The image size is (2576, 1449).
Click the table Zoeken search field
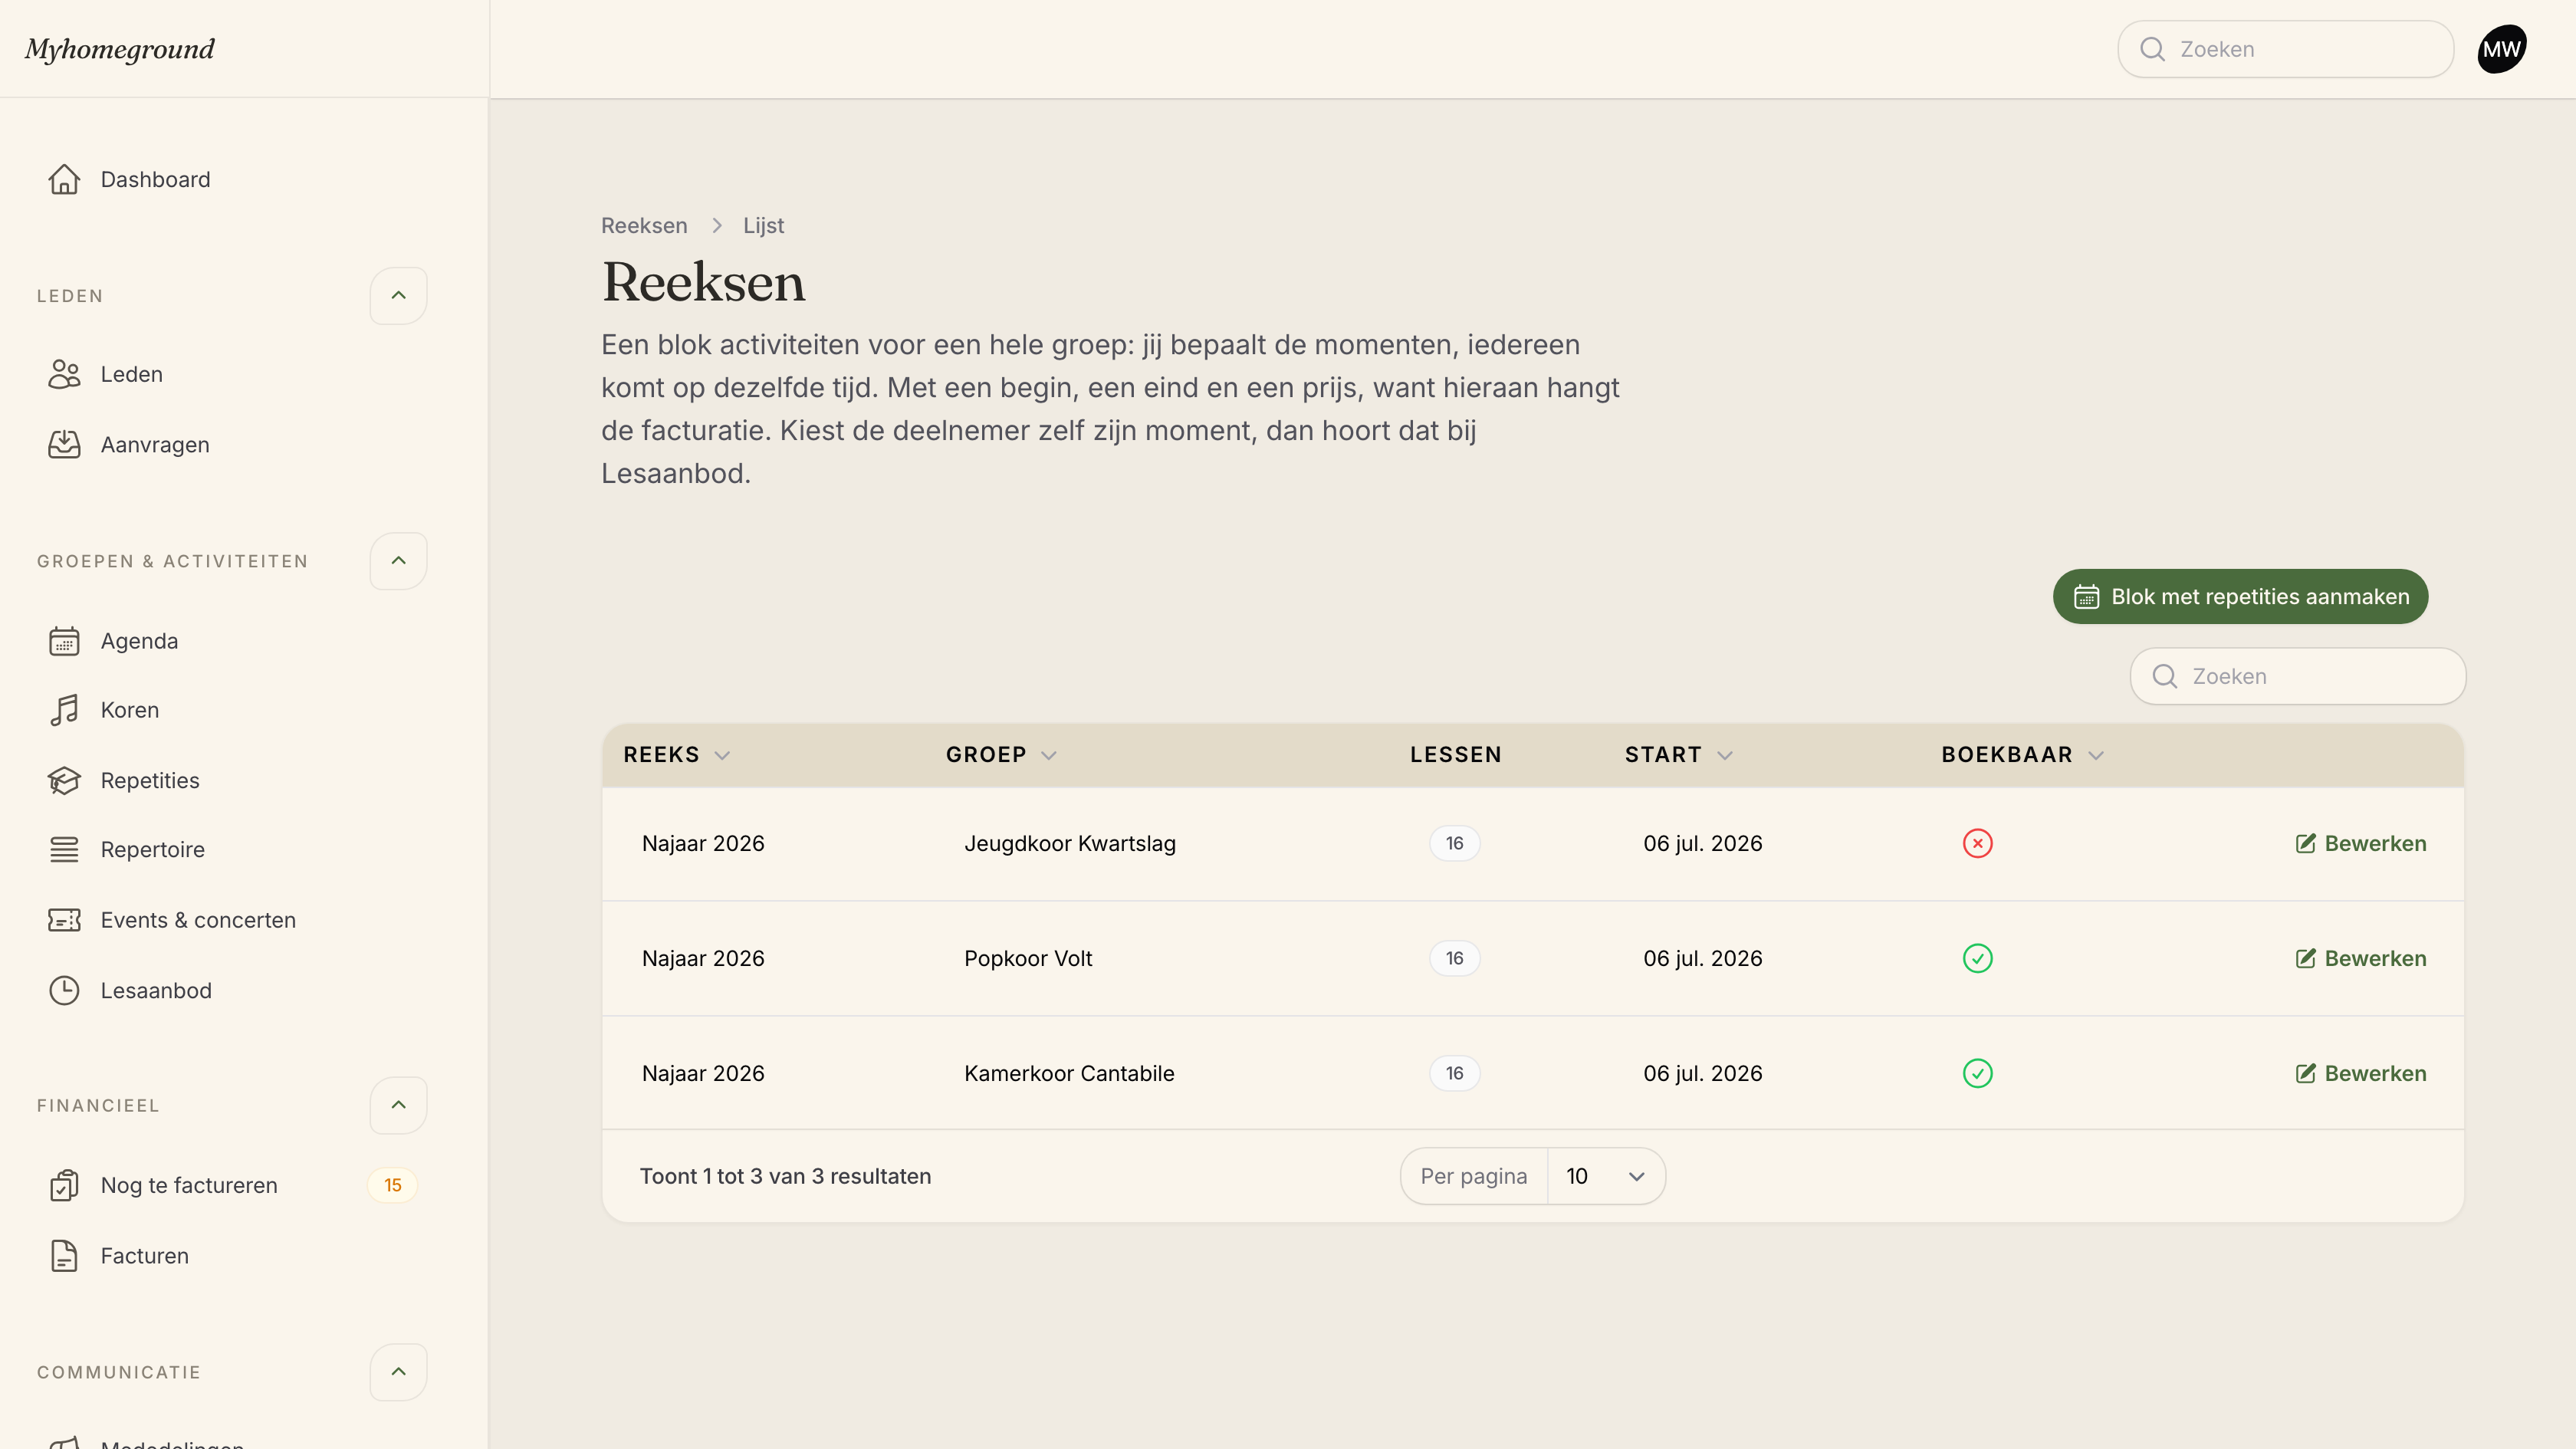2297,676
